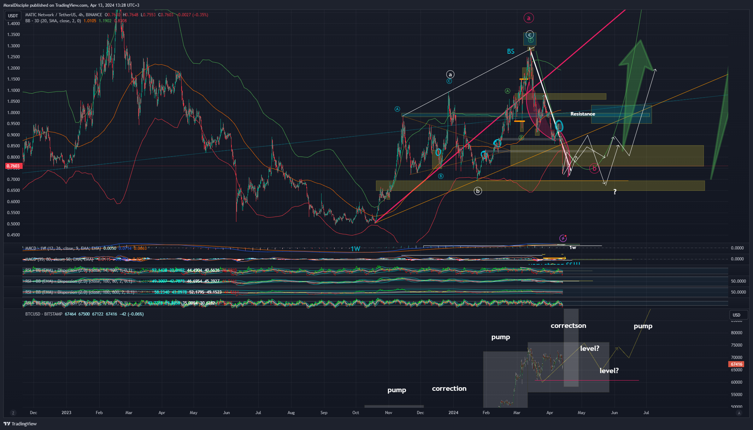
Task: Click the cyan 1W label on MACD pane
Action: tap(355, 249)
